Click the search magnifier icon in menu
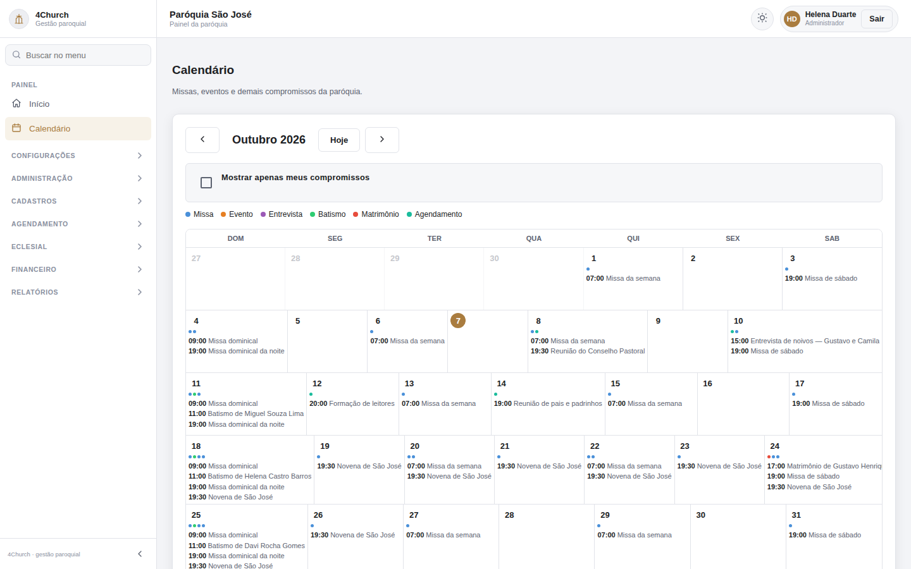This screenshot has width=911, height=569. (x=16, y=55)
